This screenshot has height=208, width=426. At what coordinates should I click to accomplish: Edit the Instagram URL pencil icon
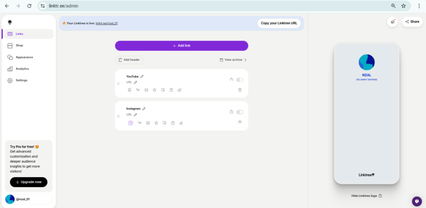point(135,115)
